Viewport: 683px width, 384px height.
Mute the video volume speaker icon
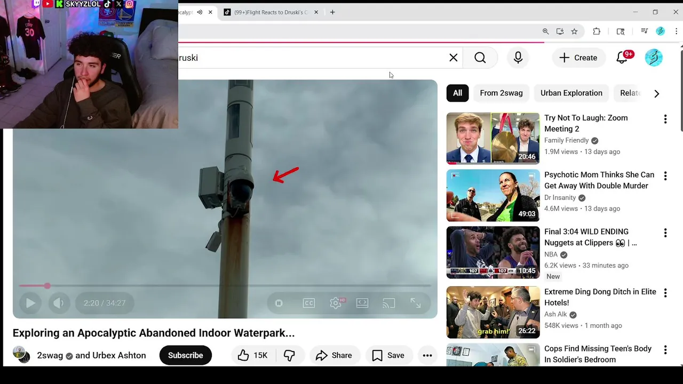point(59,303)
